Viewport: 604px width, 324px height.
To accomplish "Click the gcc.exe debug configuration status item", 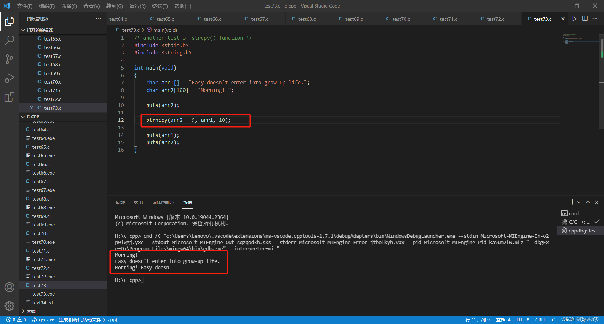I will click(x=75, y=320).
